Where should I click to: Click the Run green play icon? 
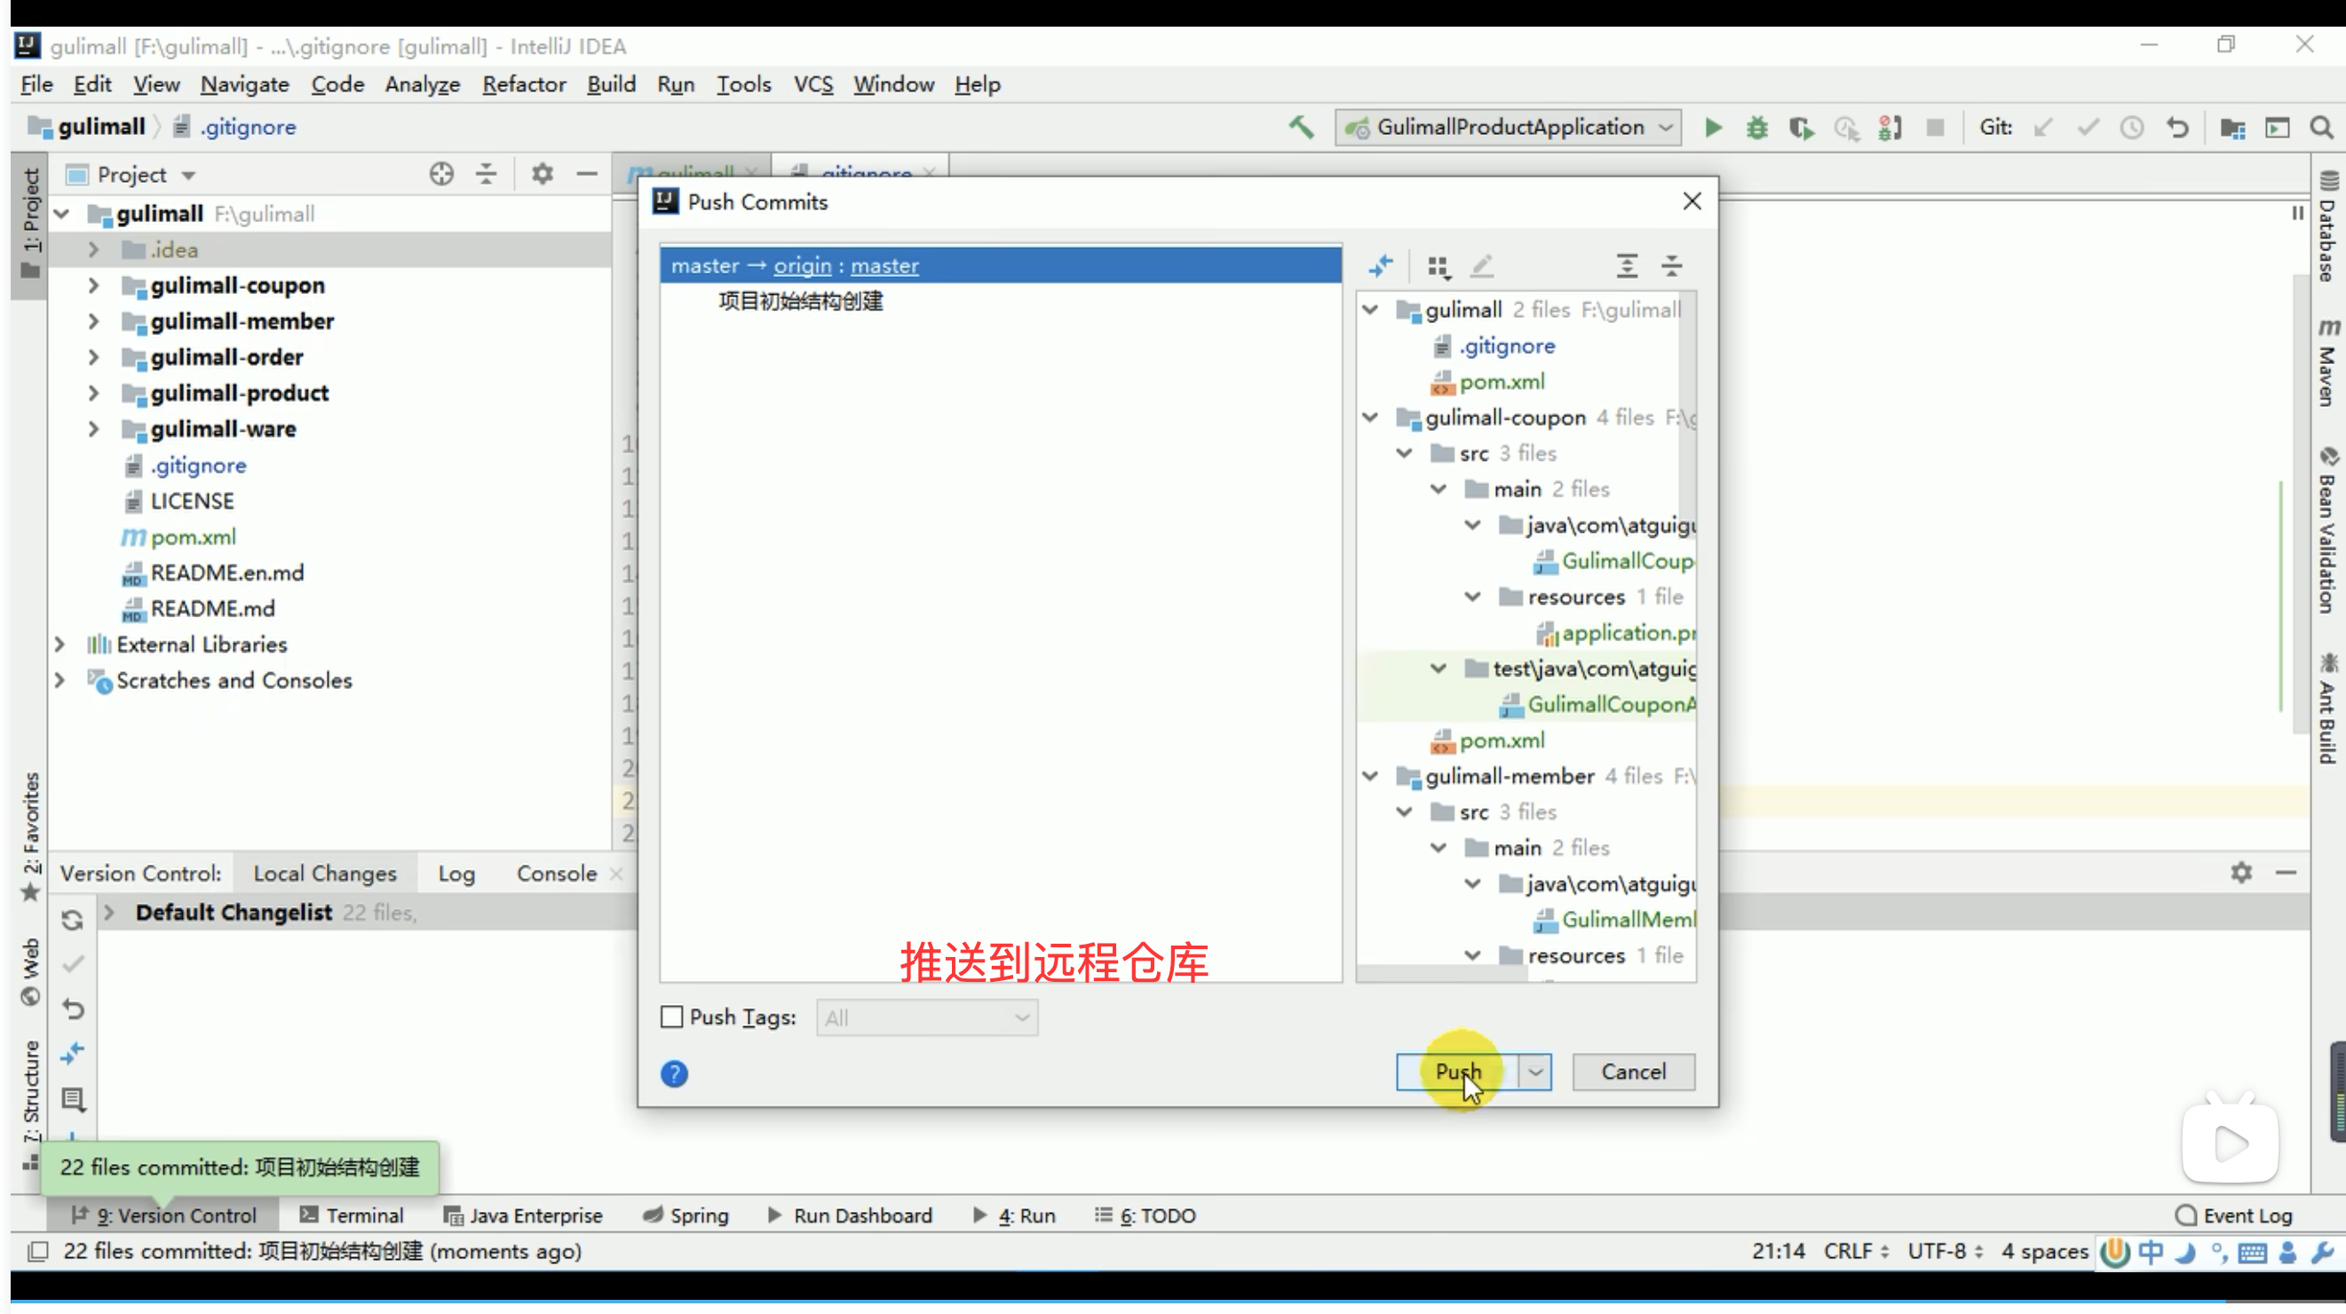(x=1712, y=128)
